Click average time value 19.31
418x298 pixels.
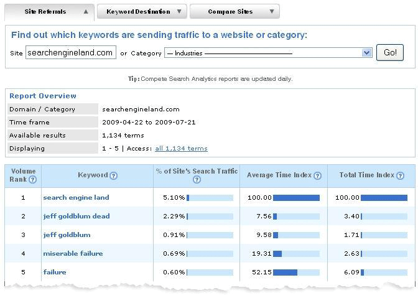261,253
